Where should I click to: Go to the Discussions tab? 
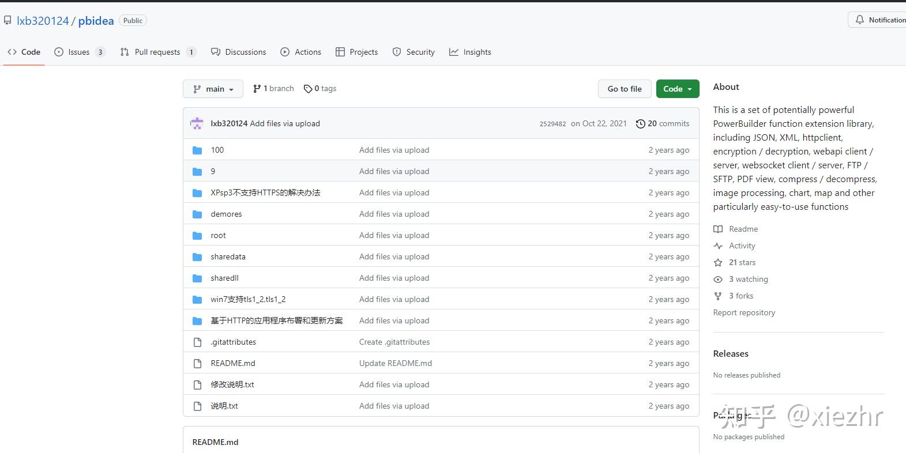point(239,52)
